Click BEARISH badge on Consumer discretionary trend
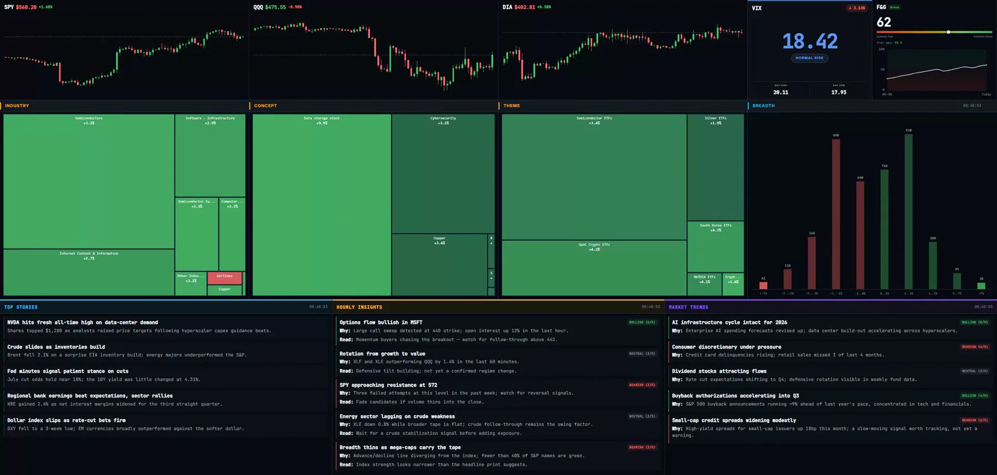Viewport: 997px width, 475px height. point(974,347)
